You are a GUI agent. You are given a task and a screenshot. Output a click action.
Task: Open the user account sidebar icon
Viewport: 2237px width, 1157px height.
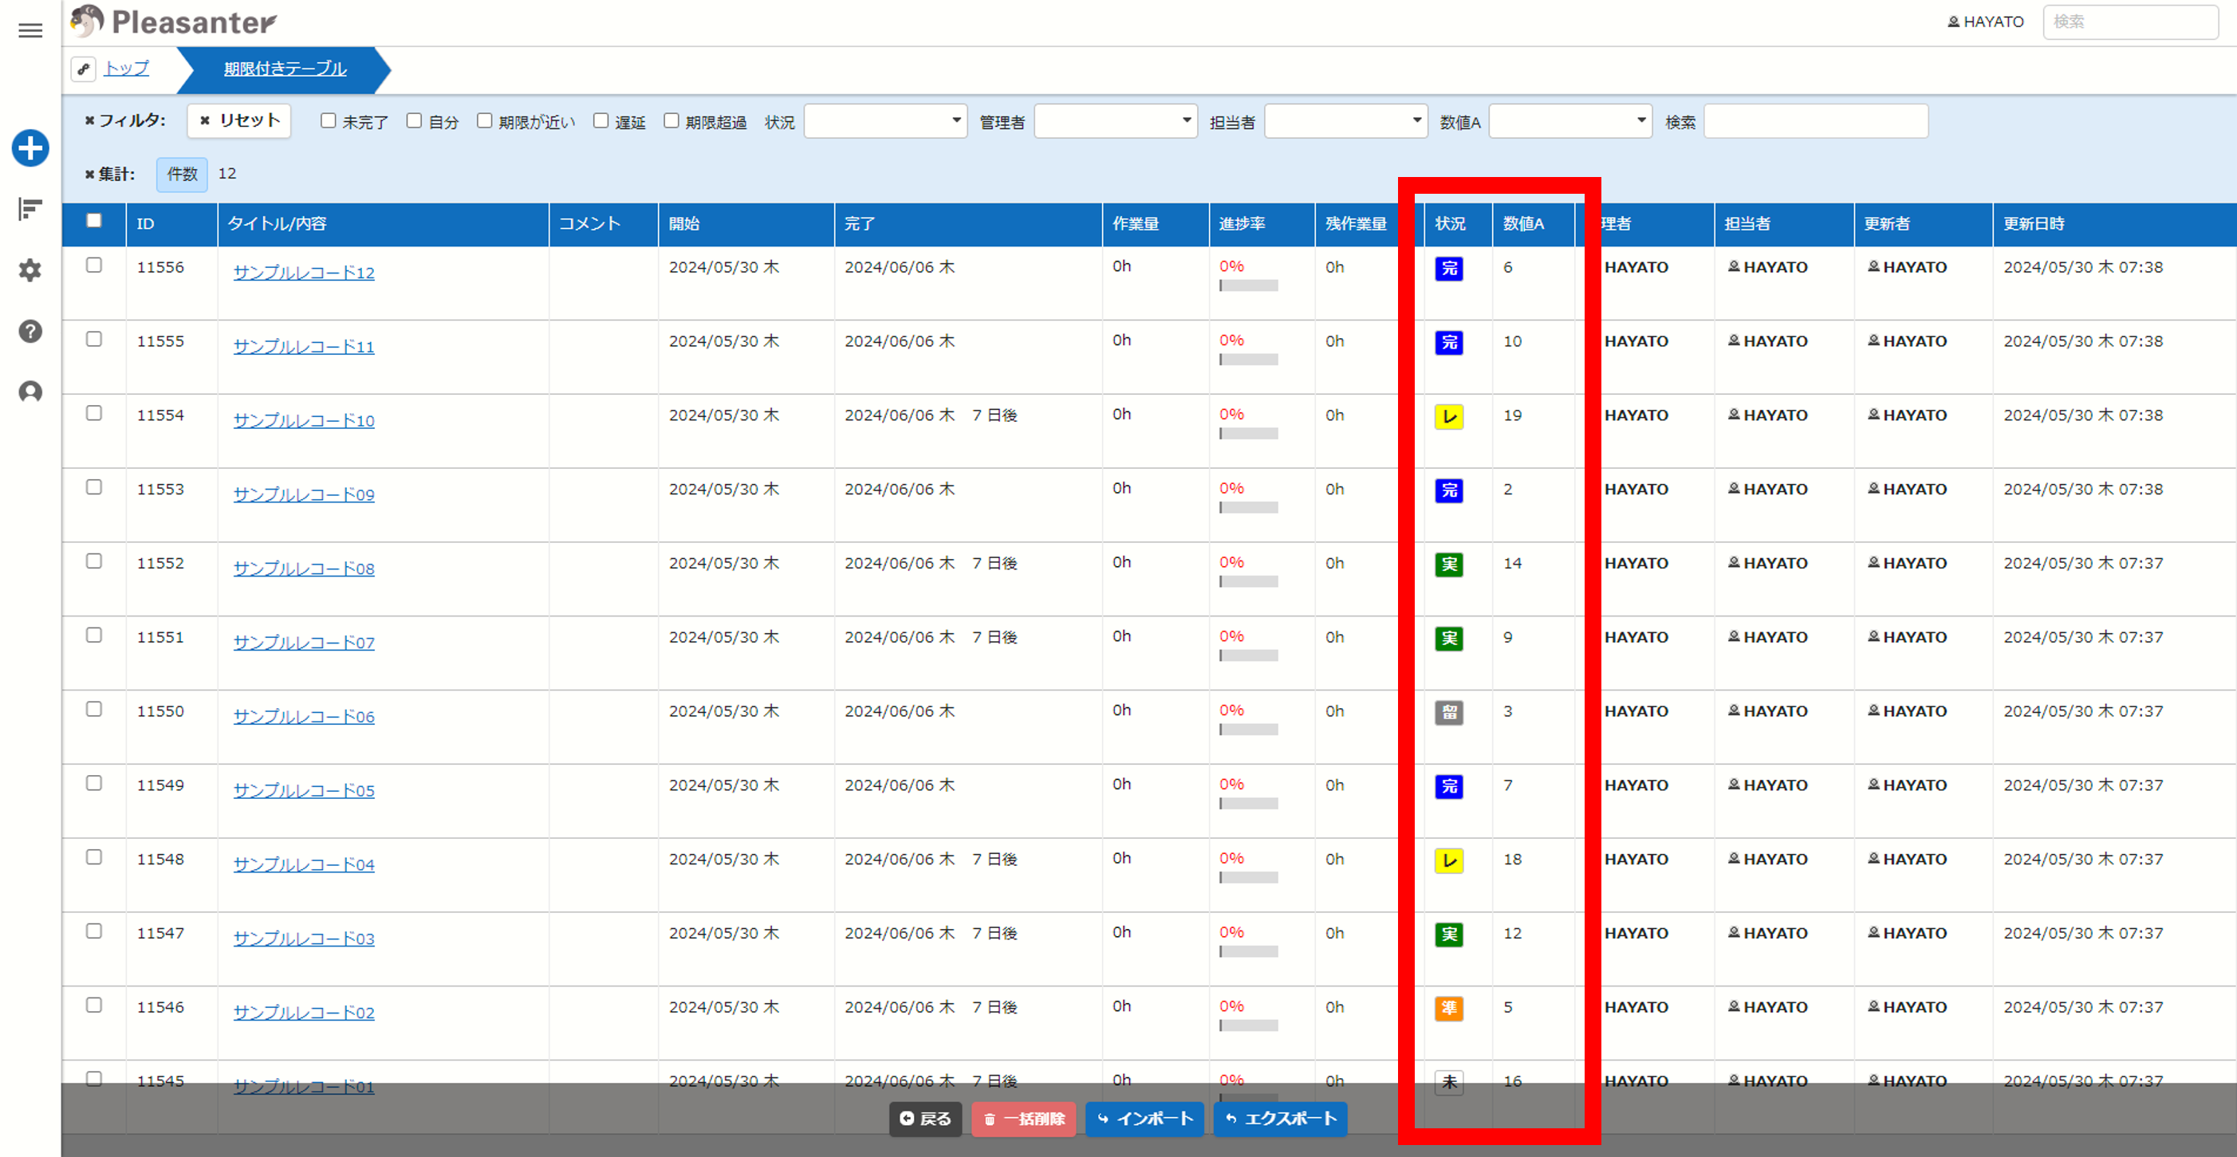coord(30,392)
